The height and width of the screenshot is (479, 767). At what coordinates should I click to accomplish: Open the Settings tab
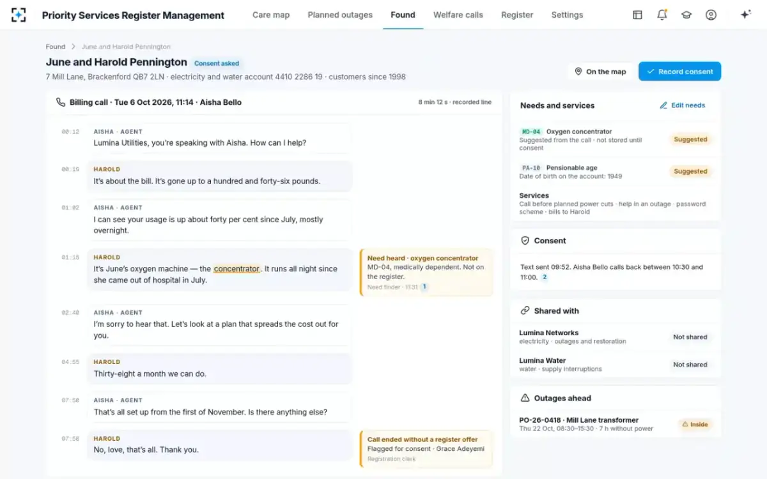pos(567,15)
